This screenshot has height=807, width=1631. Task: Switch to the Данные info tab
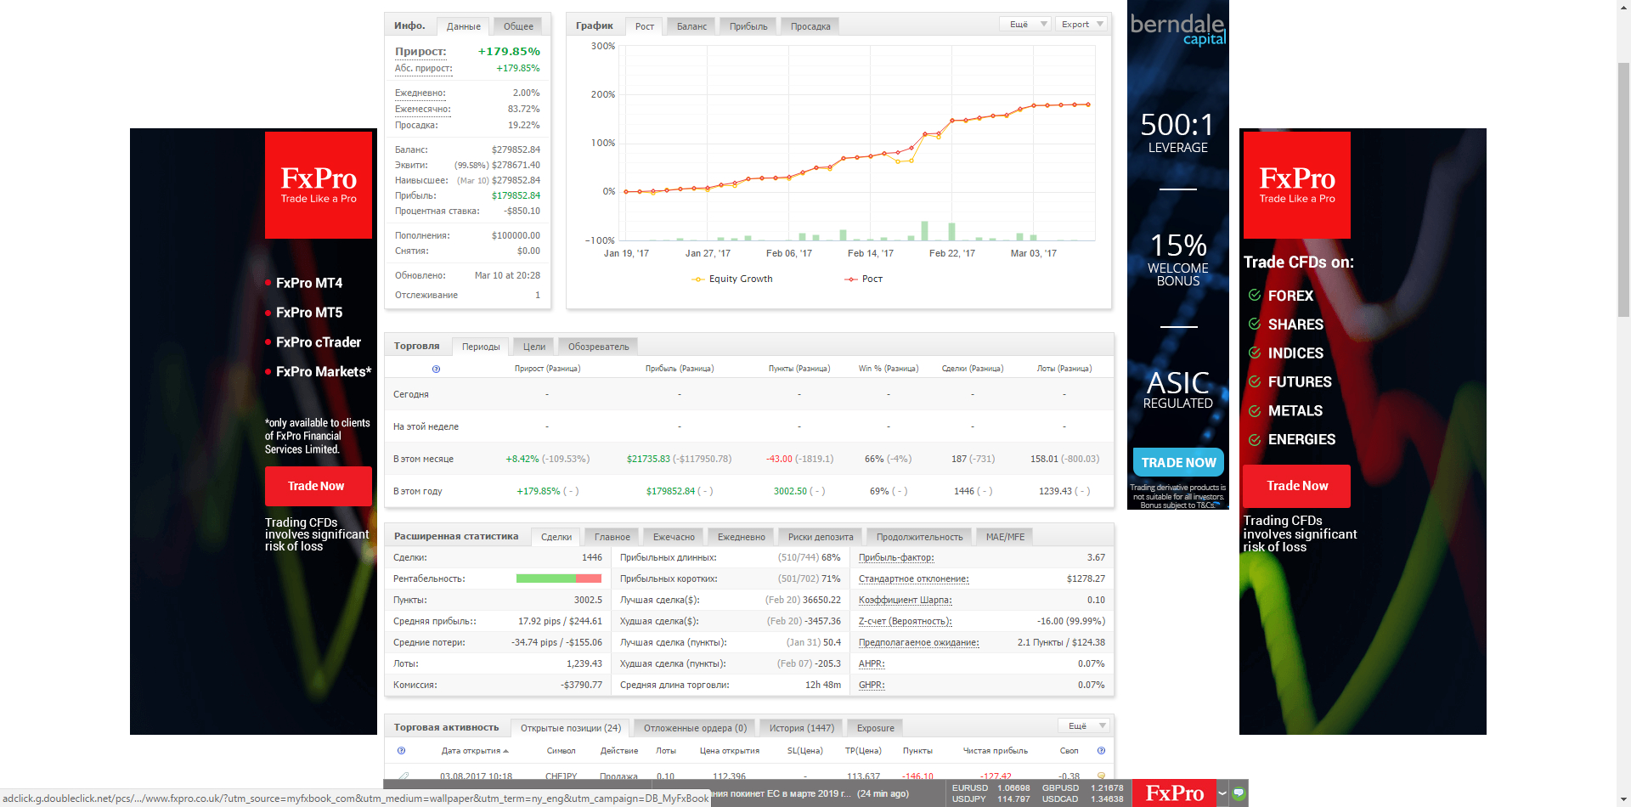point(464,26)
